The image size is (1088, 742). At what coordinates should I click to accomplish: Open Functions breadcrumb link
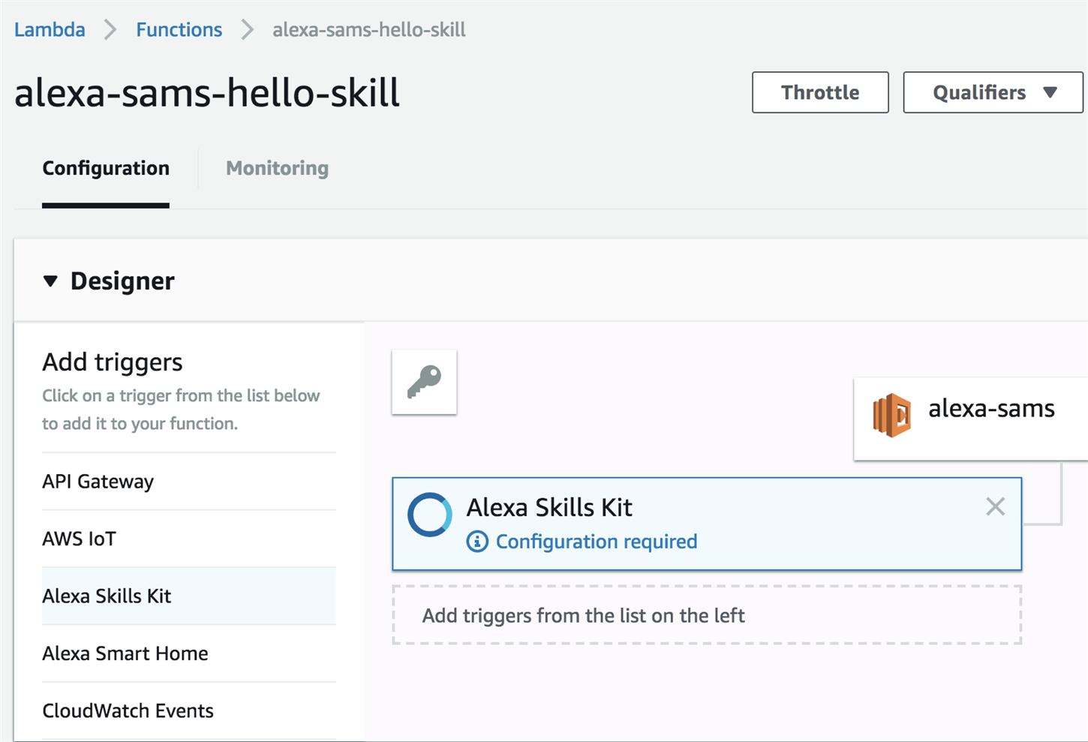179,29
